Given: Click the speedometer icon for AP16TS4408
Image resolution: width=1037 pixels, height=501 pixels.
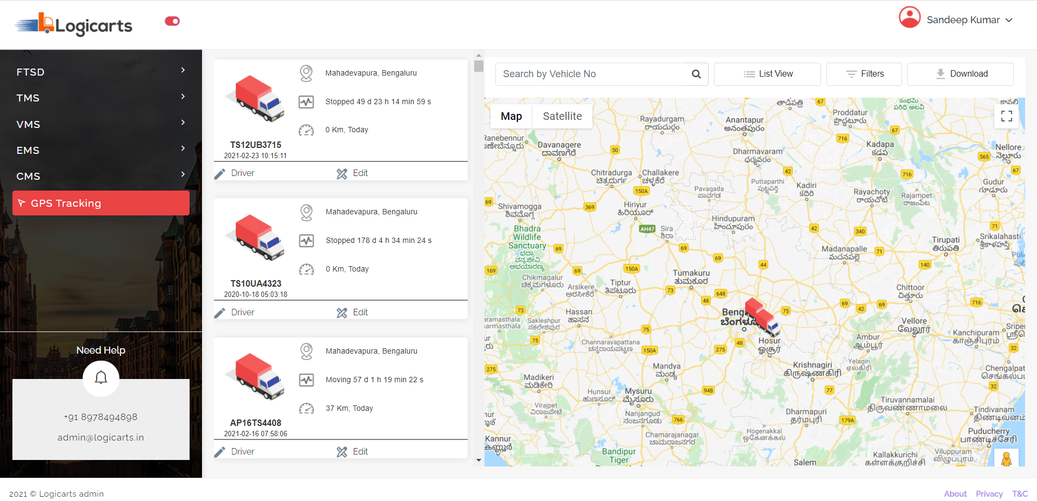Looking at the screenshot, I should click(x=306, y=409).
